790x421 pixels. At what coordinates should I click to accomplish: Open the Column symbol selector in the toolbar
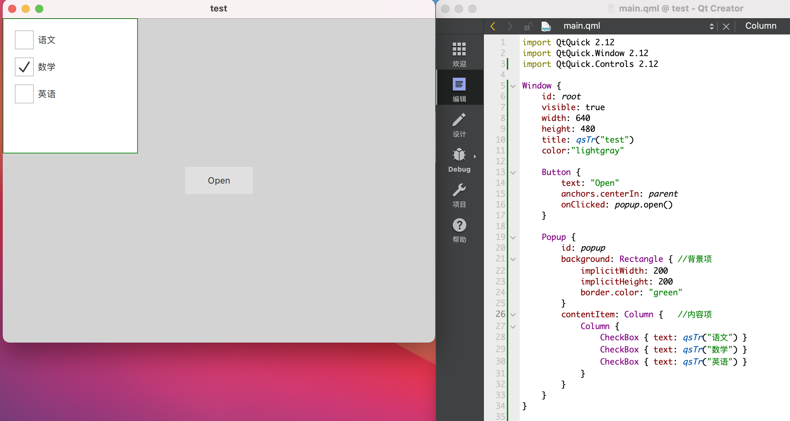coord(761,26)
